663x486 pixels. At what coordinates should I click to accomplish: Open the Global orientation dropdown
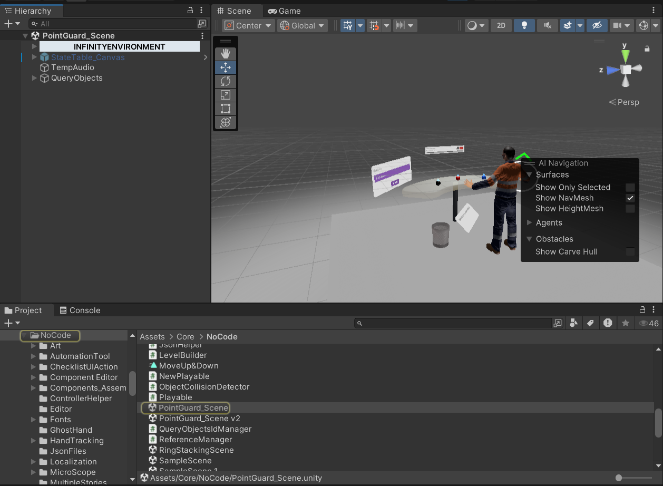click(302, 25)
